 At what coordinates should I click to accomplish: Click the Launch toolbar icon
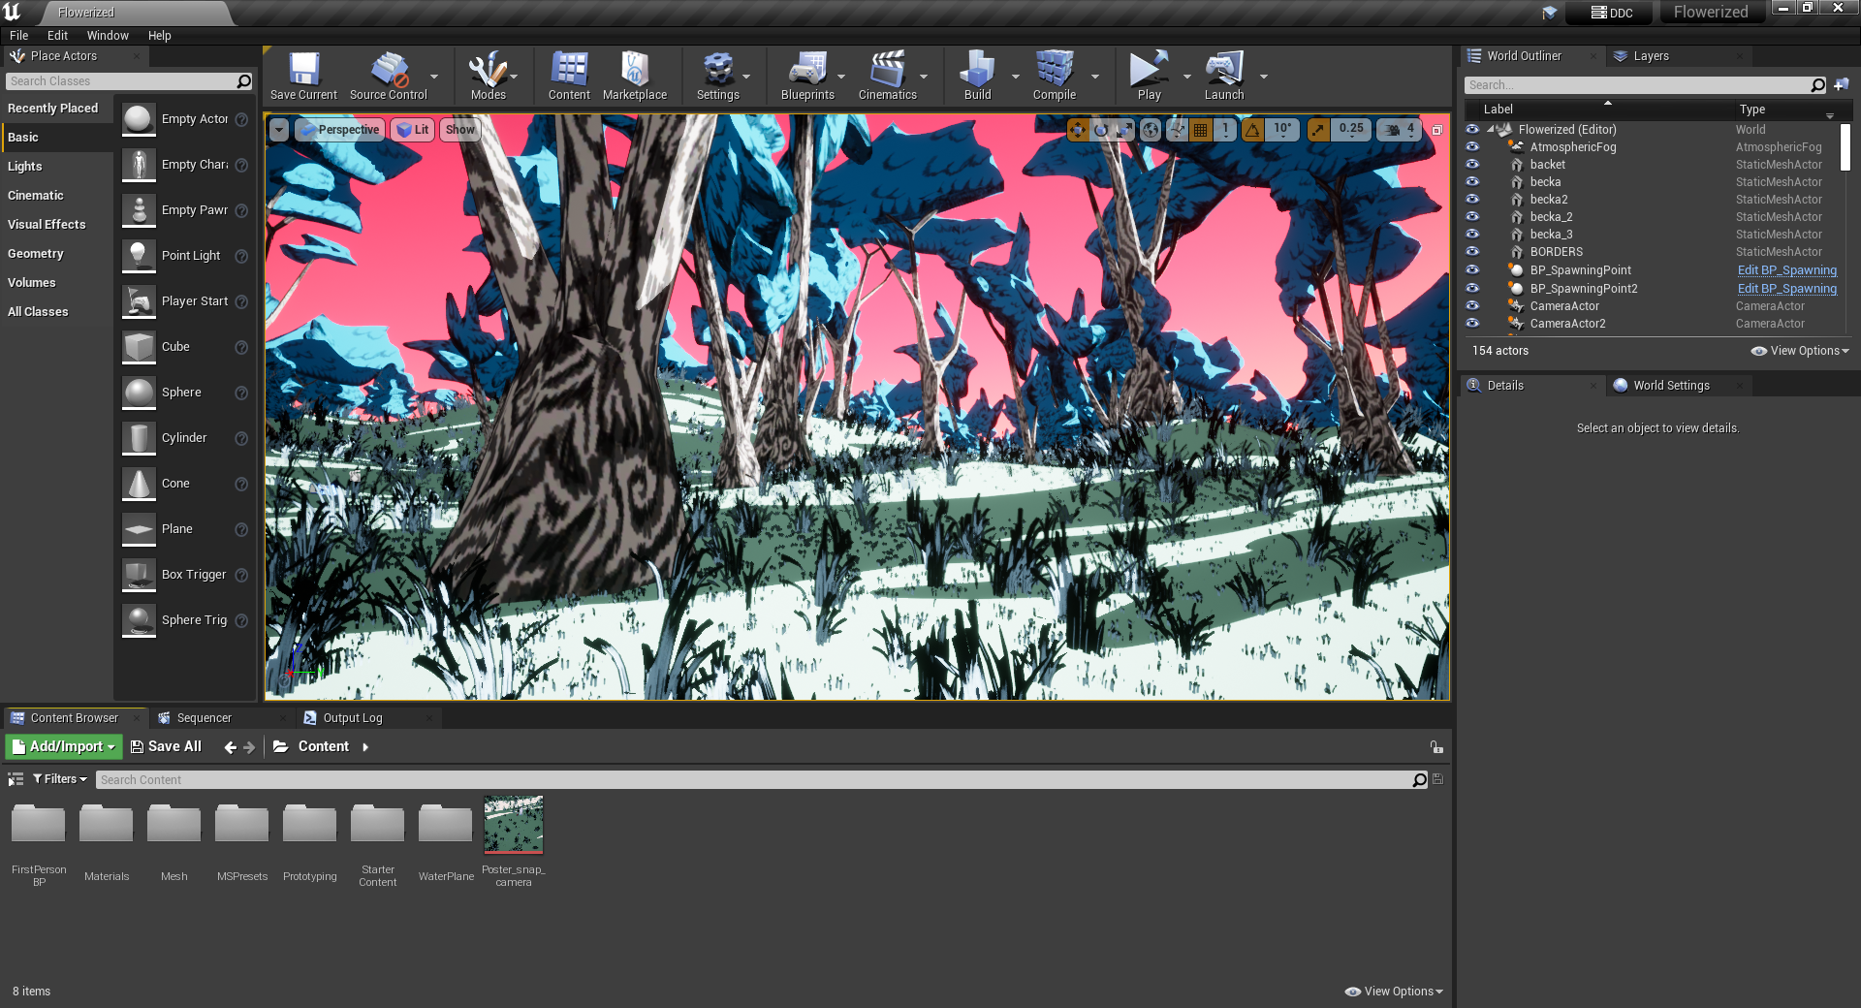click(x=1224, y=76)
